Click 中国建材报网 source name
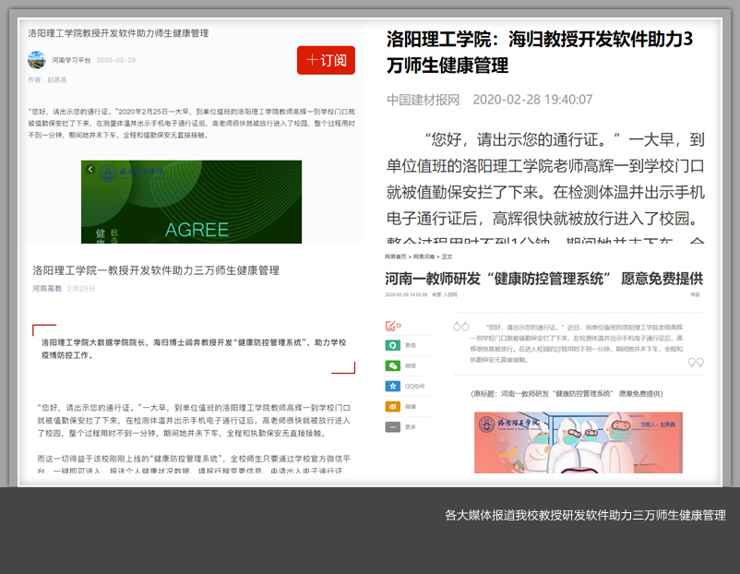Viewport: 740px width, 574px height. (423, 100)
